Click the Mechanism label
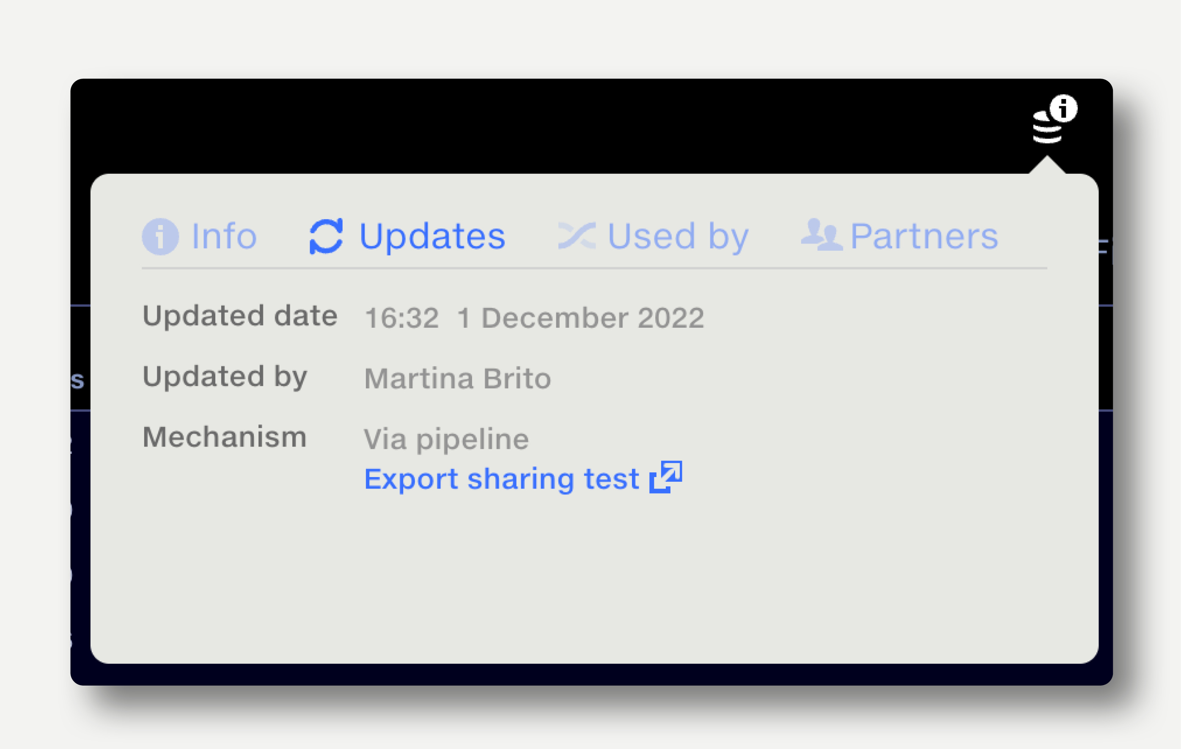 coord(225,437)
